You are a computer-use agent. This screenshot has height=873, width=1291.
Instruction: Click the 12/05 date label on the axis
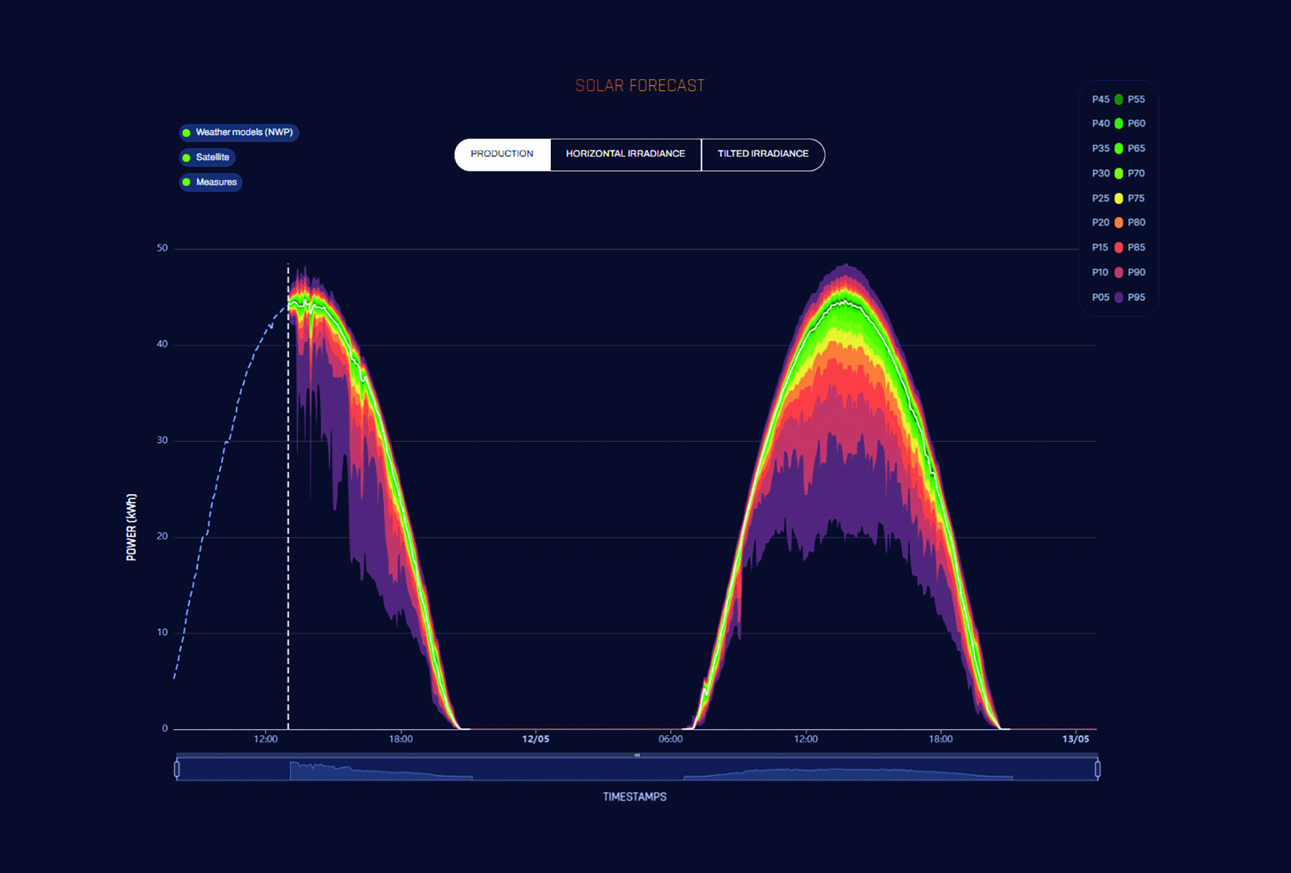tap(535, 739)
